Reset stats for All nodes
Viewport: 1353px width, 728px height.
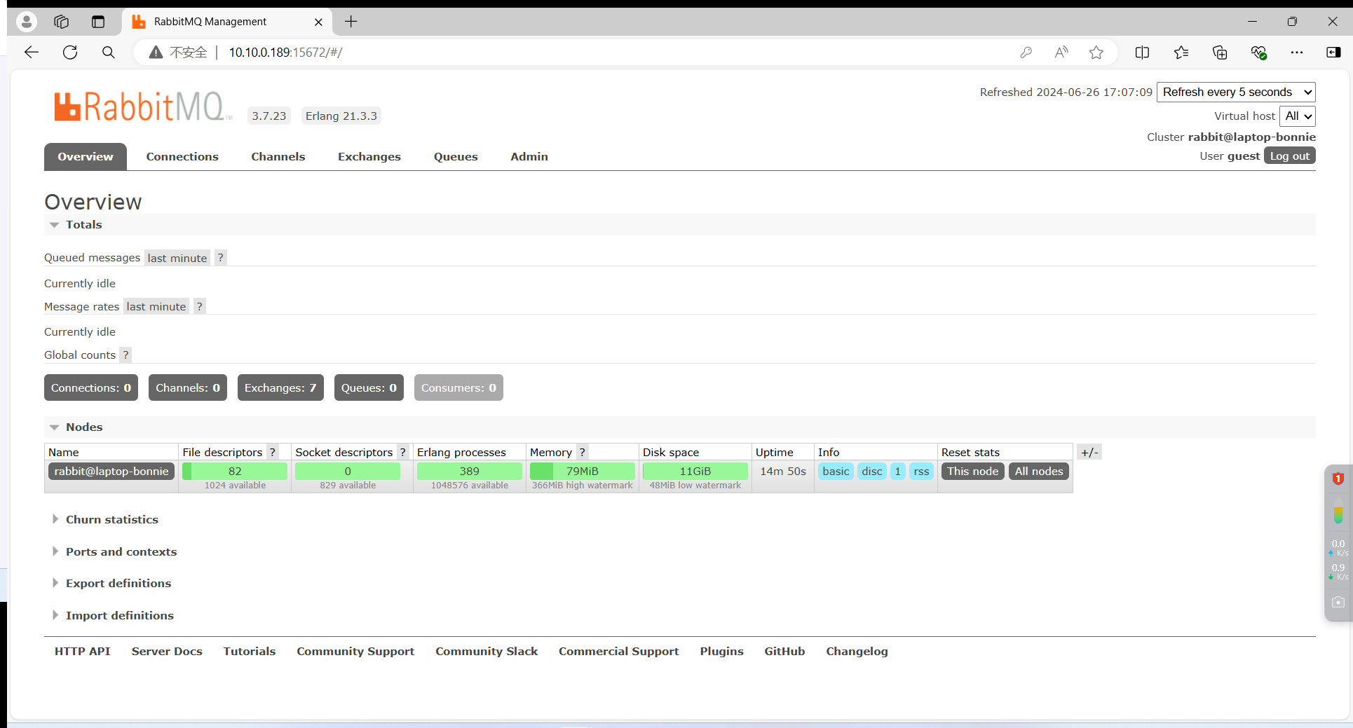tap(1039, 471)
